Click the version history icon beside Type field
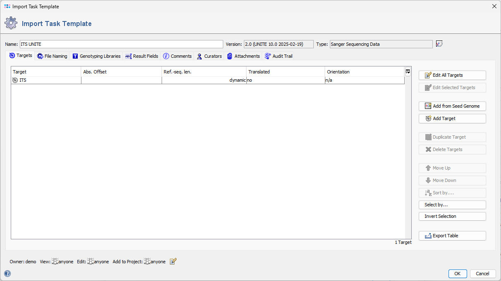This screenshot has width=501, height=281. (x=439, y=44)
